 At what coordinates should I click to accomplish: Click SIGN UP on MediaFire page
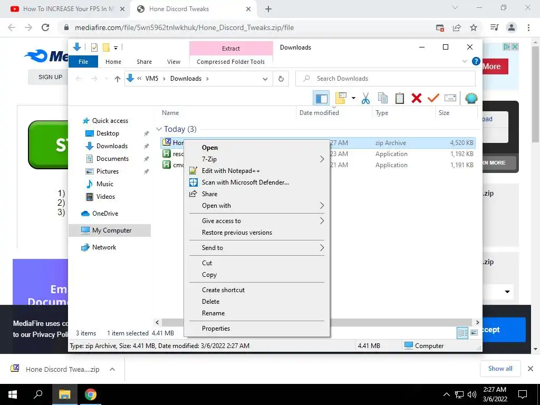(x=50, y=77)
